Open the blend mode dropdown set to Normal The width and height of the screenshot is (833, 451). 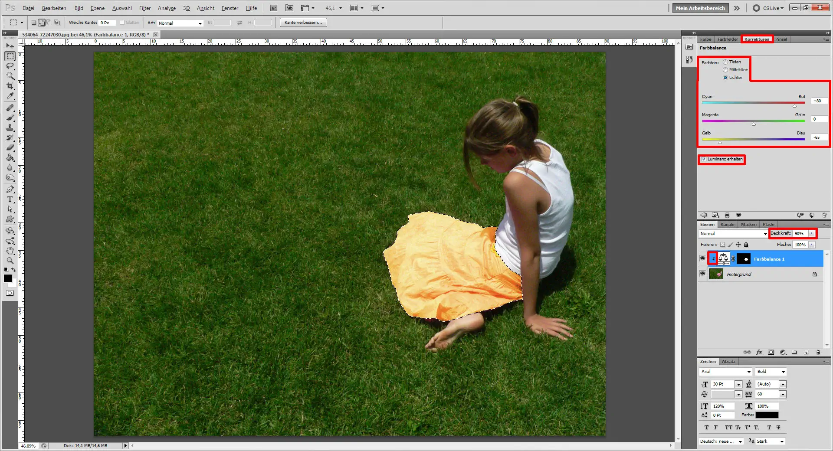point(733,233)
